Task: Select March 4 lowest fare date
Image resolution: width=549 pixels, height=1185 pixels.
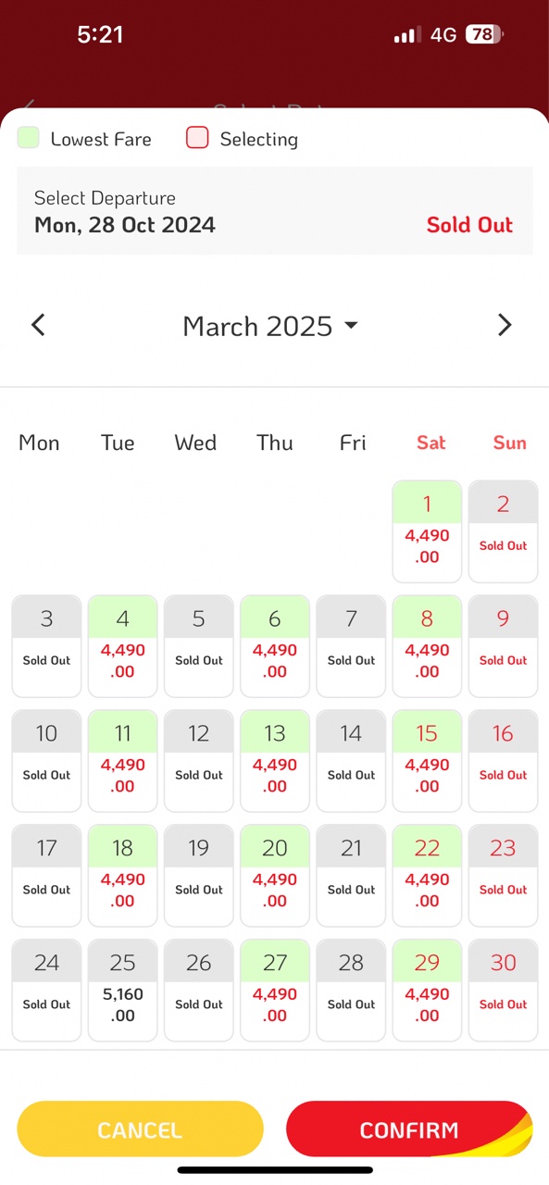Action: pos(122,646)
